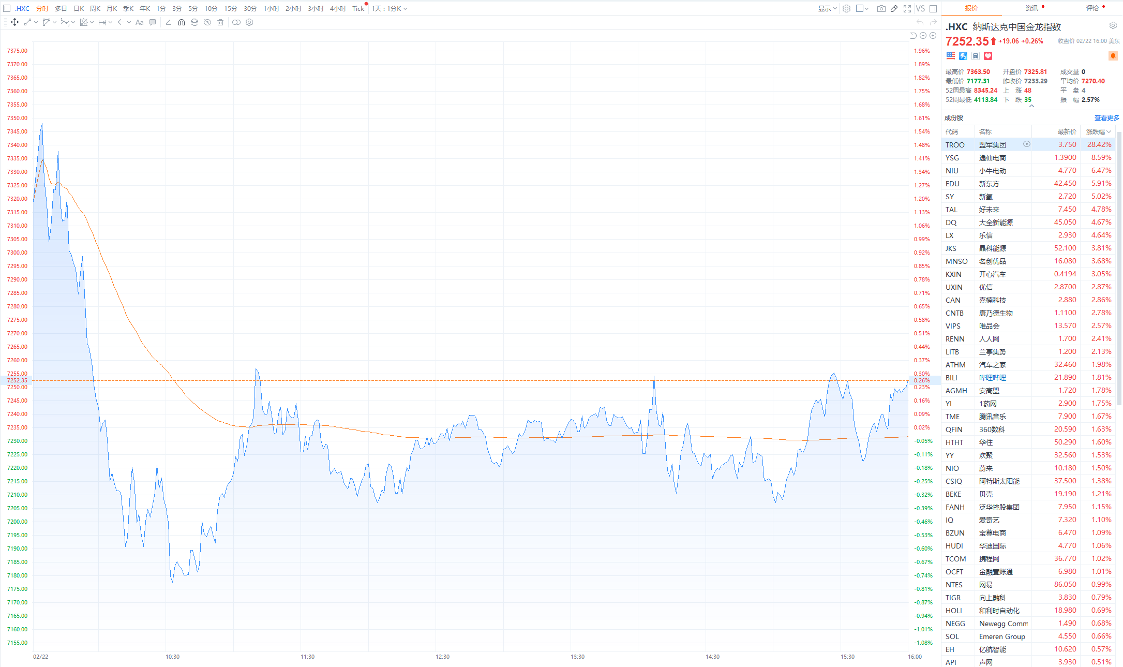Viewport: 1123px width, 667px height.
Task: Open the 显示 display dropdown
Action: [x=827, y=8]
